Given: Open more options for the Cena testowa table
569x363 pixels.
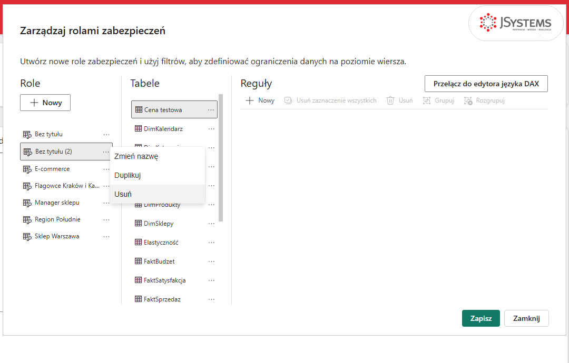Looking at the screenshot, I should 211,110.
